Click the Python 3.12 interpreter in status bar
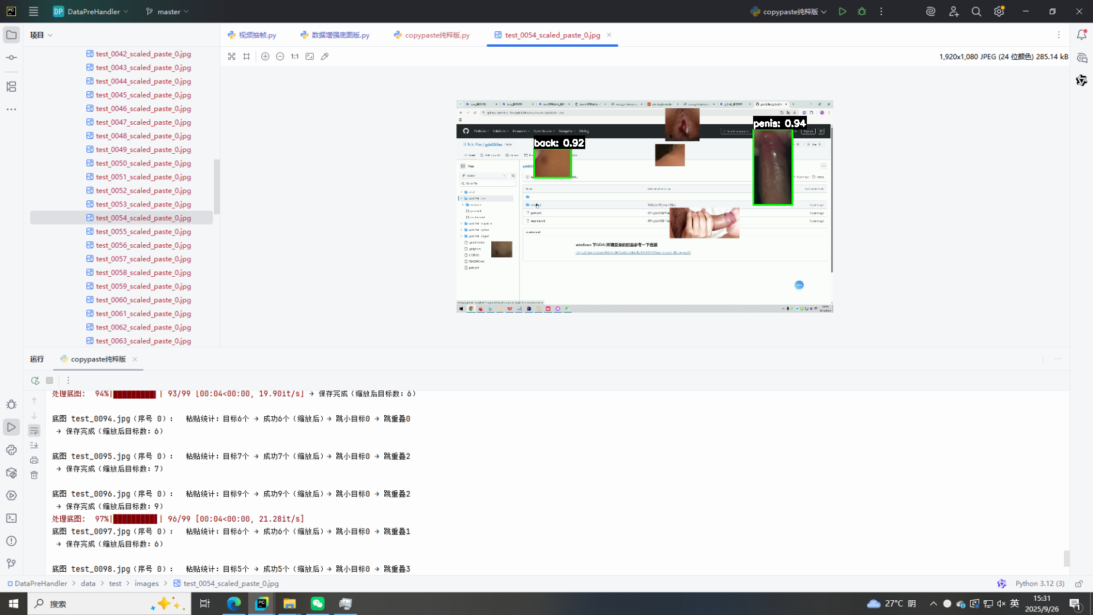Image resolution: width=1093 pixels, height=615 pixels. tap(1039, 583)
